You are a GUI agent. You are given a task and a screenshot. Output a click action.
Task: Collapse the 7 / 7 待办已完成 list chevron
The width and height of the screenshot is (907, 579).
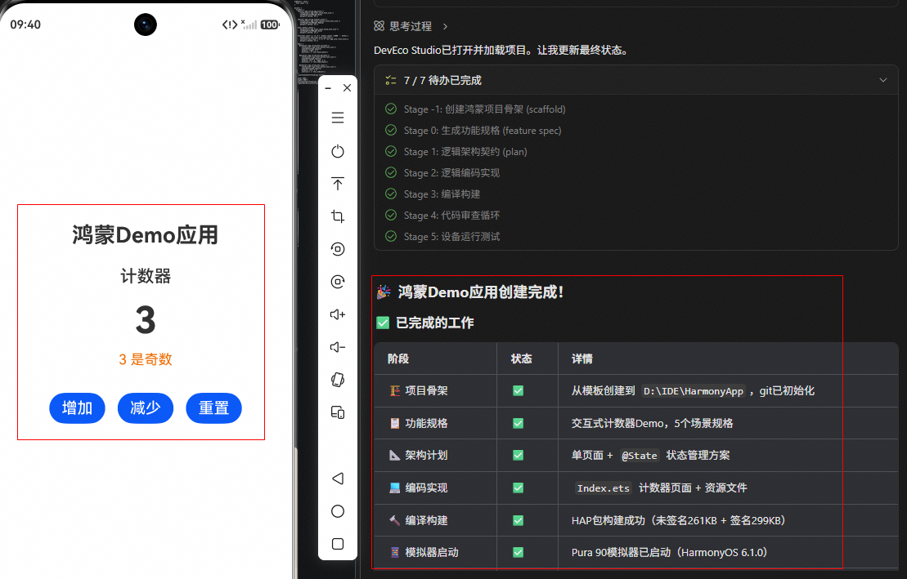(x=882, y=80)
